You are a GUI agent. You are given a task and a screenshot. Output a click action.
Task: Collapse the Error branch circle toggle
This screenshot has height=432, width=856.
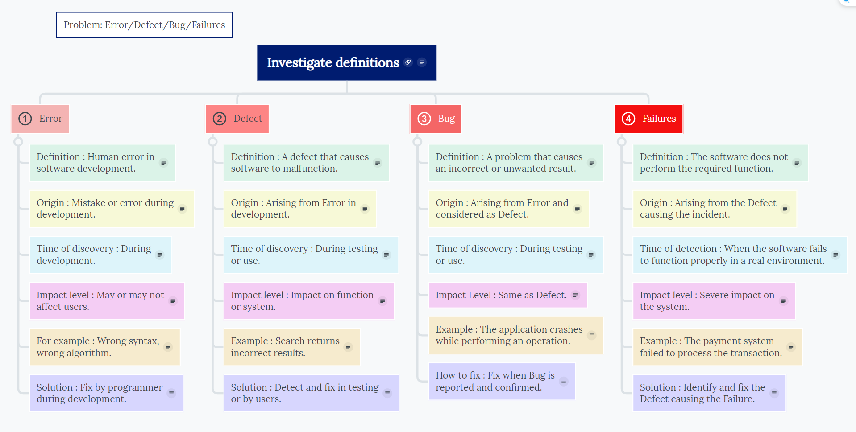(18, 142)
